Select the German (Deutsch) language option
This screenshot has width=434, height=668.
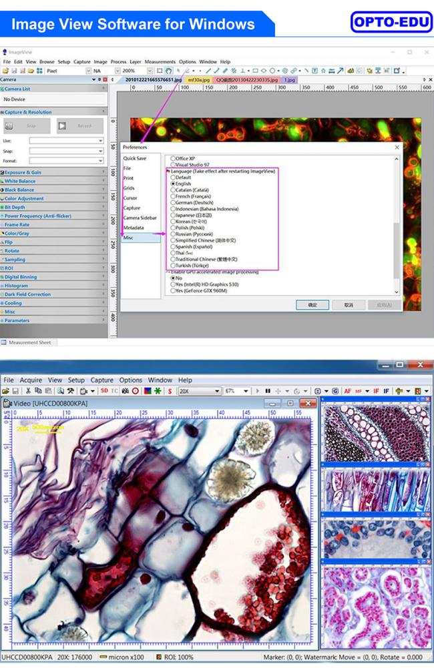[174, 203]
